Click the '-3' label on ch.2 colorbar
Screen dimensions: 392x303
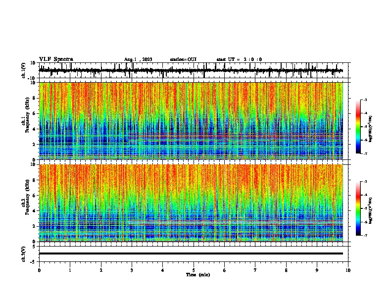tap(365, 182)
